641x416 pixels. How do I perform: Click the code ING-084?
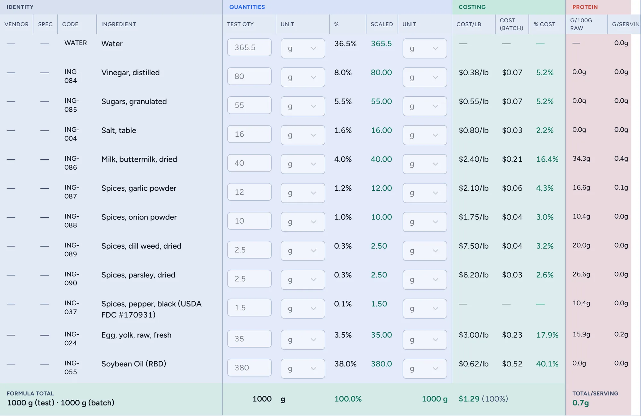71,76
